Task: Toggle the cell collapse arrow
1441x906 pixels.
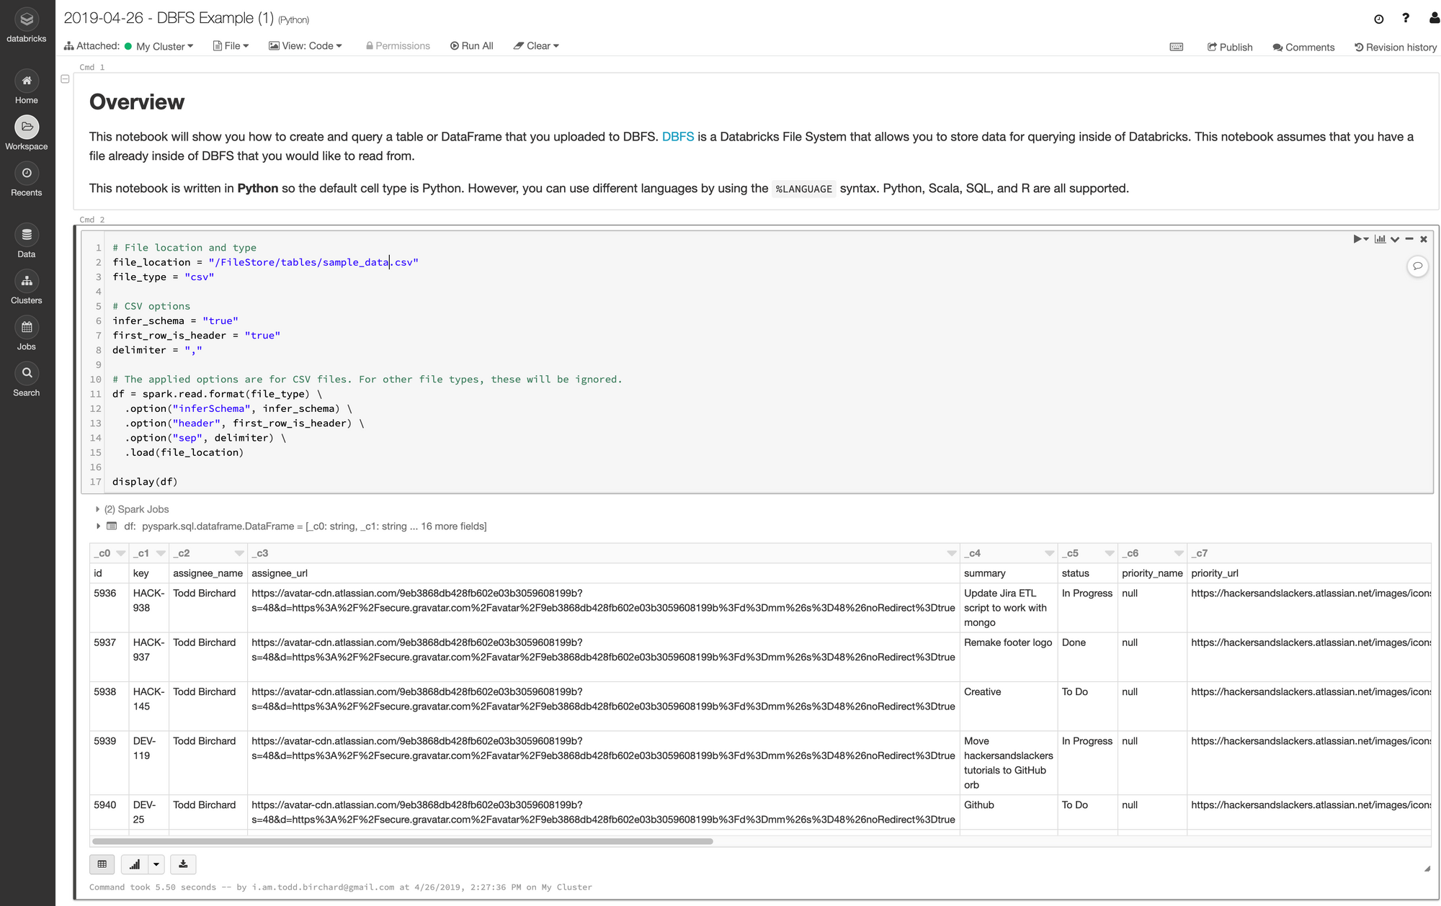Action: (65, 79)
